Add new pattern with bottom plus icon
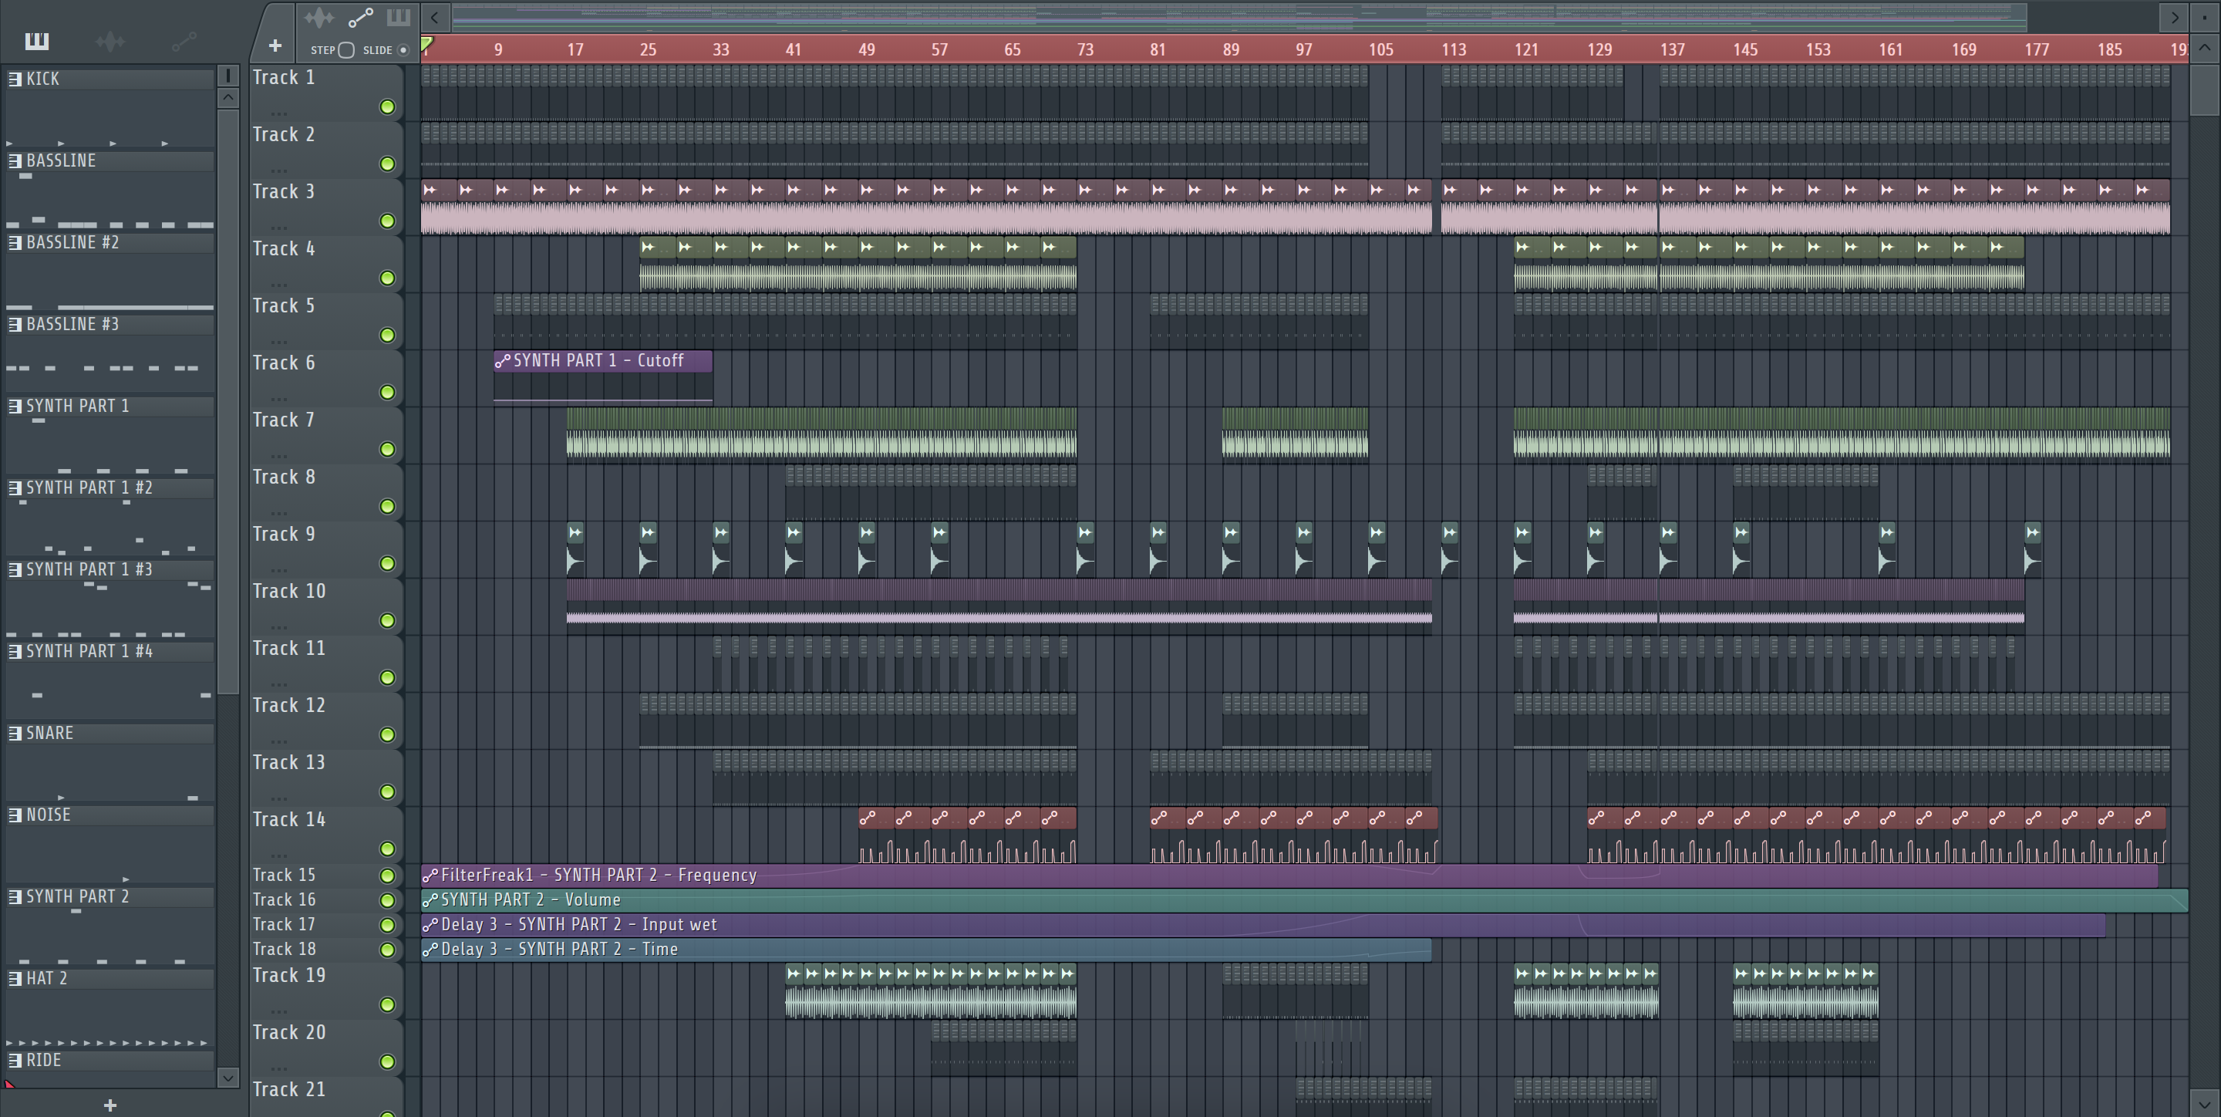 110,1105
